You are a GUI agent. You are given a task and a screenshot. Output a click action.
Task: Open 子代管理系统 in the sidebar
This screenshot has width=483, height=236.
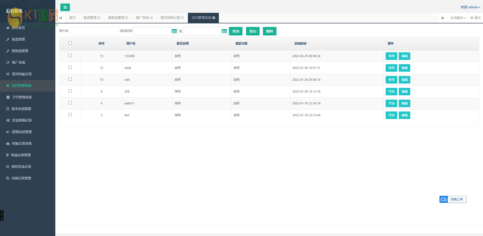pos(22,97)
